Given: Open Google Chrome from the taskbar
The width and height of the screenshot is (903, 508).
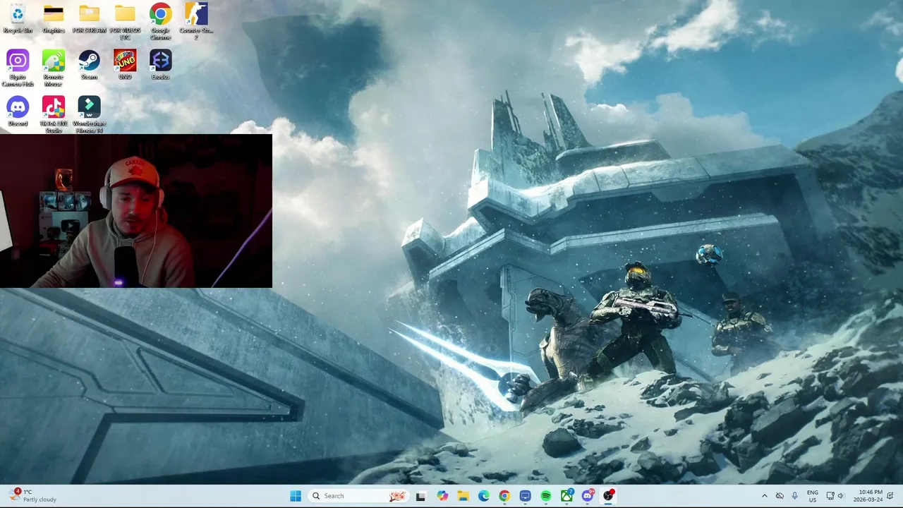Looking at the screenshot, I should coord(504,496).
